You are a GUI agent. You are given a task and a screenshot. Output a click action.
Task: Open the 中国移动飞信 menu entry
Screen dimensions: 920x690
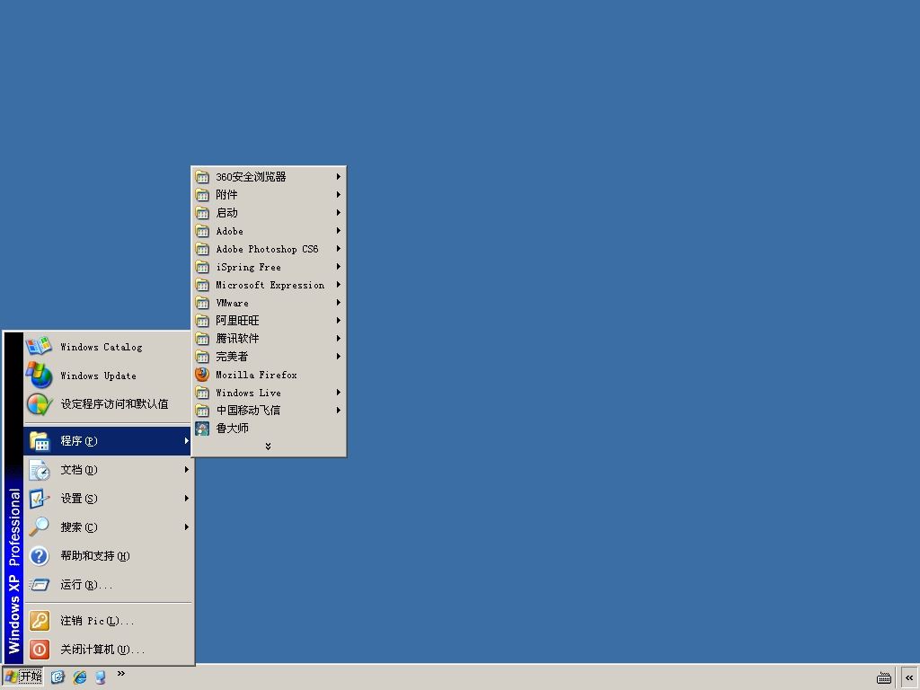click(x=269, y=410)
